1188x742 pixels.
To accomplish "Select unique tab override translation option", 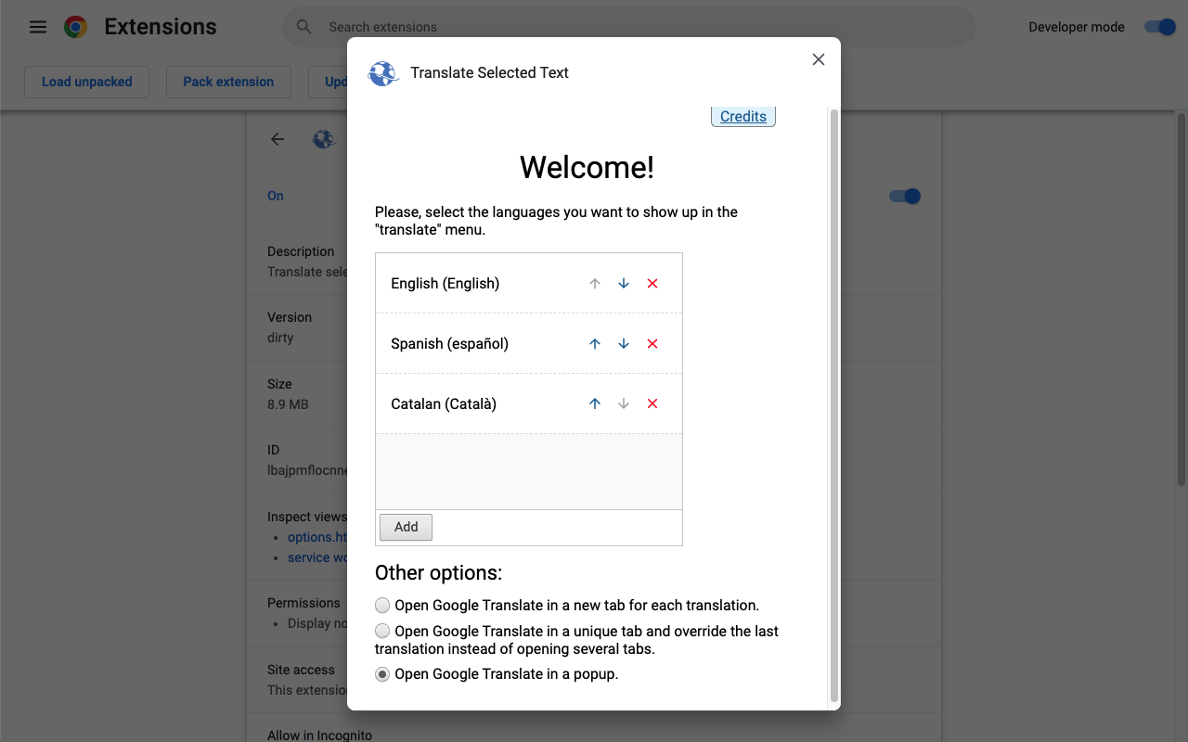I will (382, 632).
